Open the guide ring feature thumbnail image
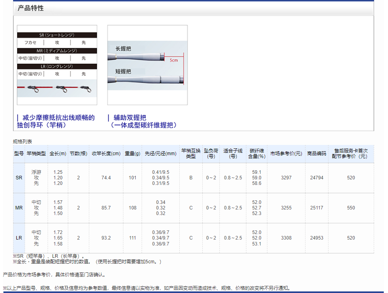Screen dimensions: 388x293 coord(57,65)
